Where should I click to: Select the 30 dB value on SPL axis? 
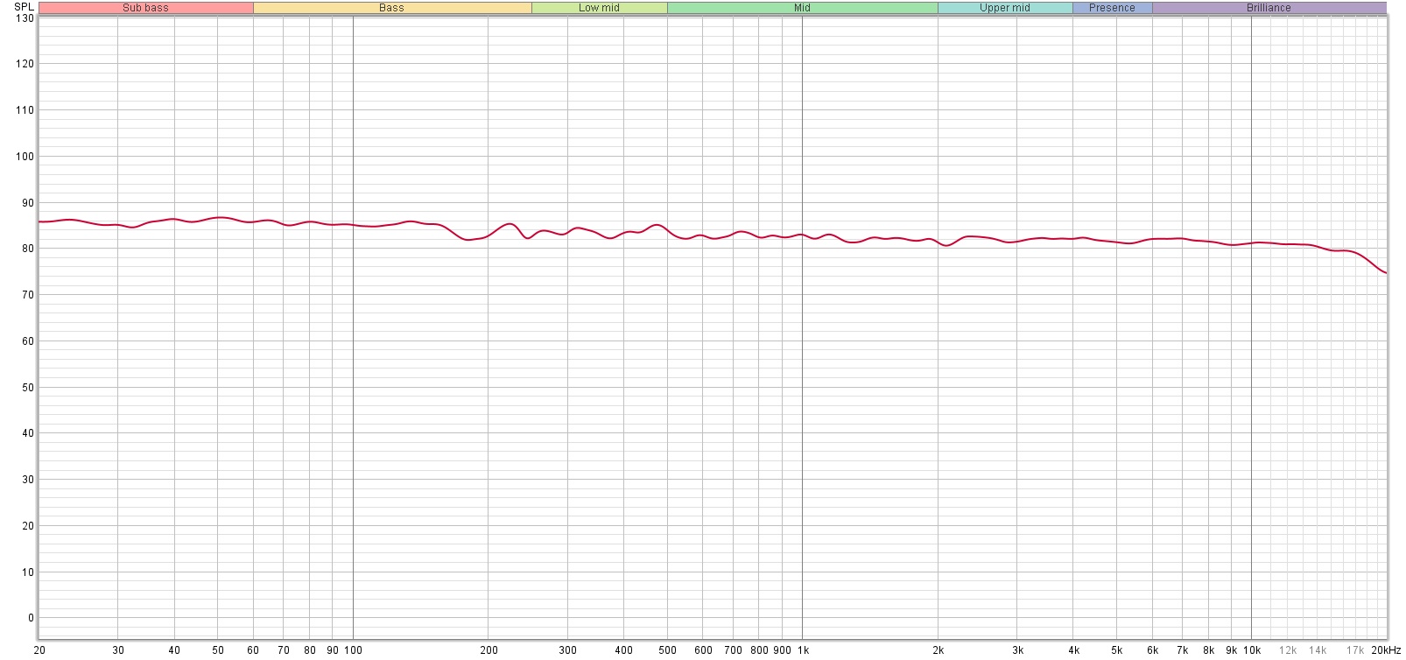28,480
